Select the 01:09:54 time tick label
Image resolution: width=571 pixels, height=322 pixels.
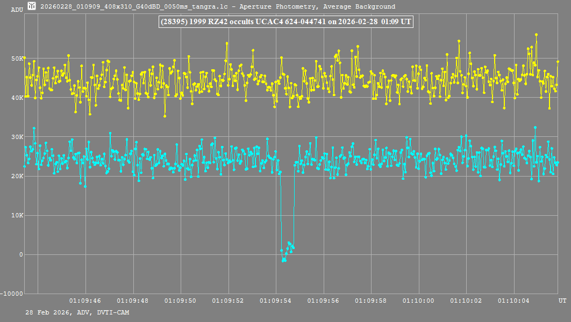pos(276,301)
